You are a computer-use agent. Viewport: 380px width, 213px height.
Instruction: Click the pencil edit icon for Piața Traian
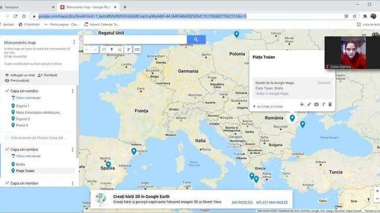(309, 105)
